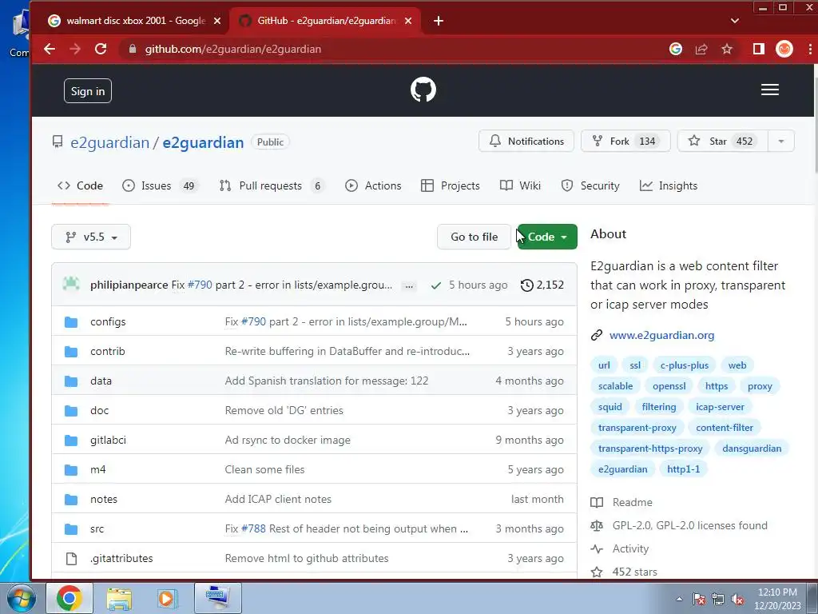
Task: Reload the page with the refresh icon
Action: (101, 49)
